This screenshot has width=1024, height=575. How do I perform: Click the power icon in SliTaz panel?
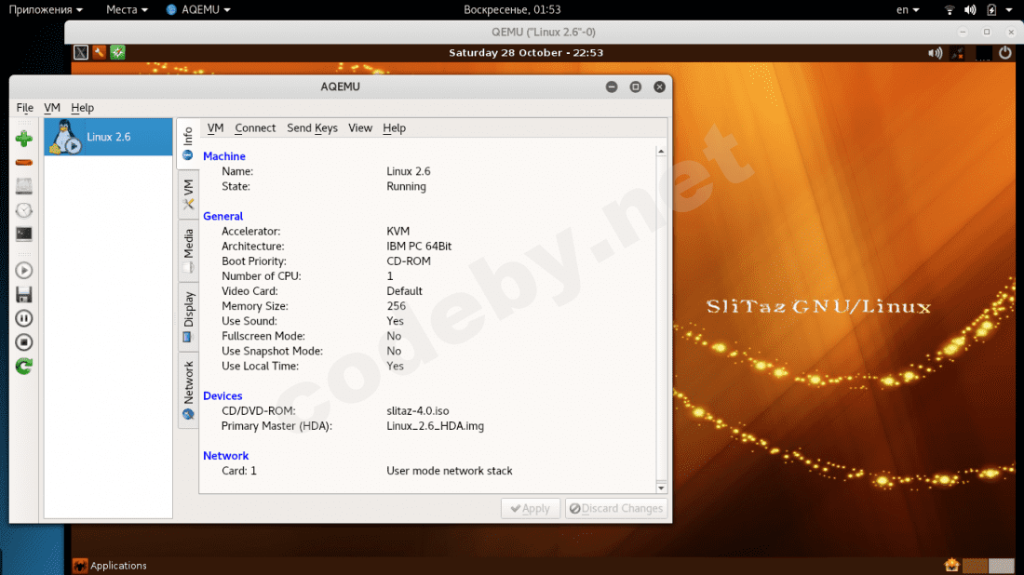tap(1005, 53)
